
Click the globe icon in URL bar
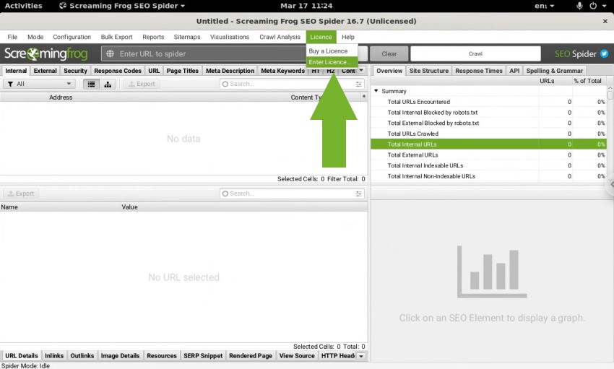(x=110, y=54)
